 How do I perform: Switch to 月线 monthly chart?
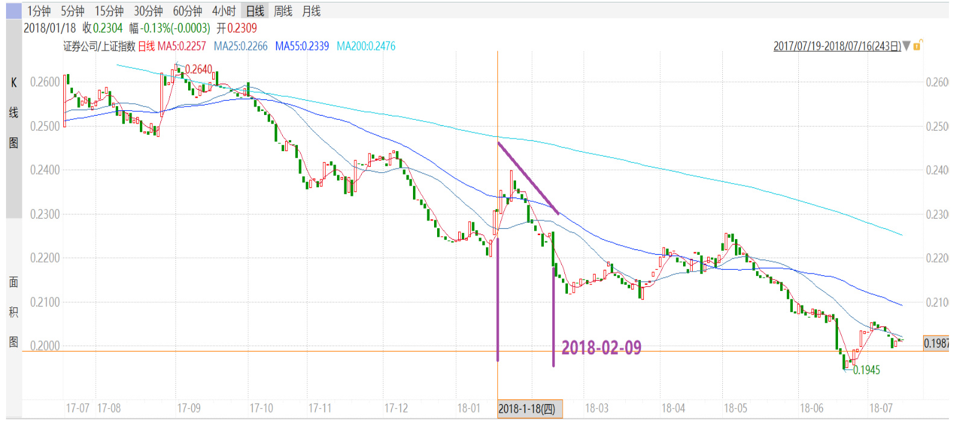(311, 11)
